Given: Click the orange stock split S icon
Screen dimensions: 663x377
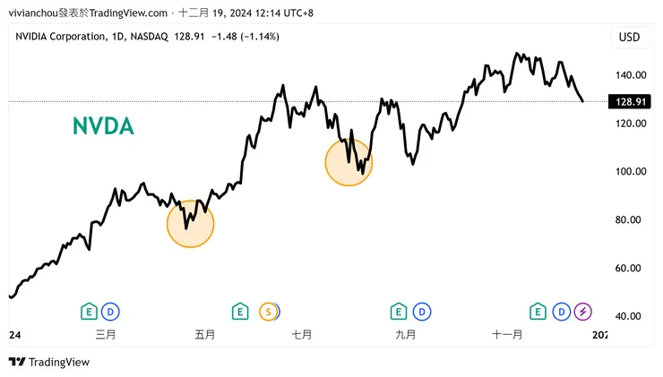Looking at the screenshot, I should [268, 312].
